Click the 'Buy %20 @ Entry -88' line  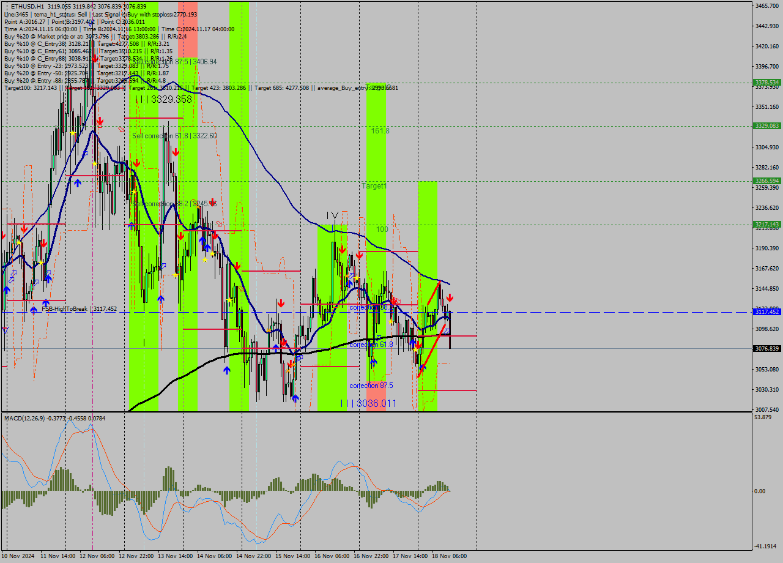[x=85, y=80]
